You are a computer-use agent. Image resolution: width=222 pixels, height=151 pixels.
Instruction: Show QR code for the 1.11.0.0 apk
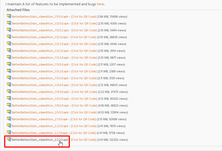83,17
